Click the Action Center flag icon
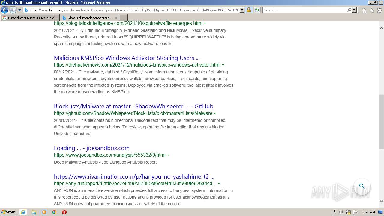Image resolution: width=384 pixels, height=216 pixels. coord(355,212)
